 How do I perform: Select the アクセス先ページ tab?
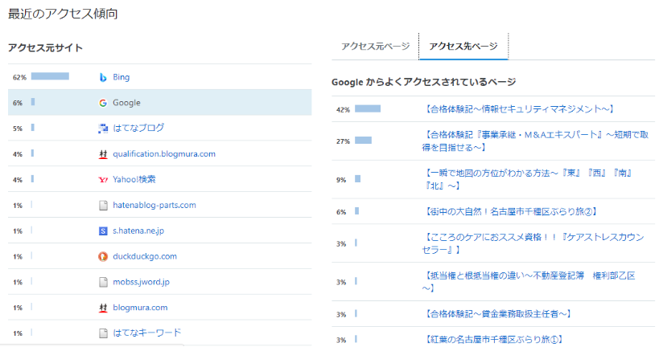[x=463, y=46]
